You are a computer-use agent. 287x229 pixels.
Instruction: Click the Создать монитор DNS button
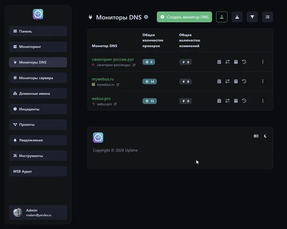[184, 17]
